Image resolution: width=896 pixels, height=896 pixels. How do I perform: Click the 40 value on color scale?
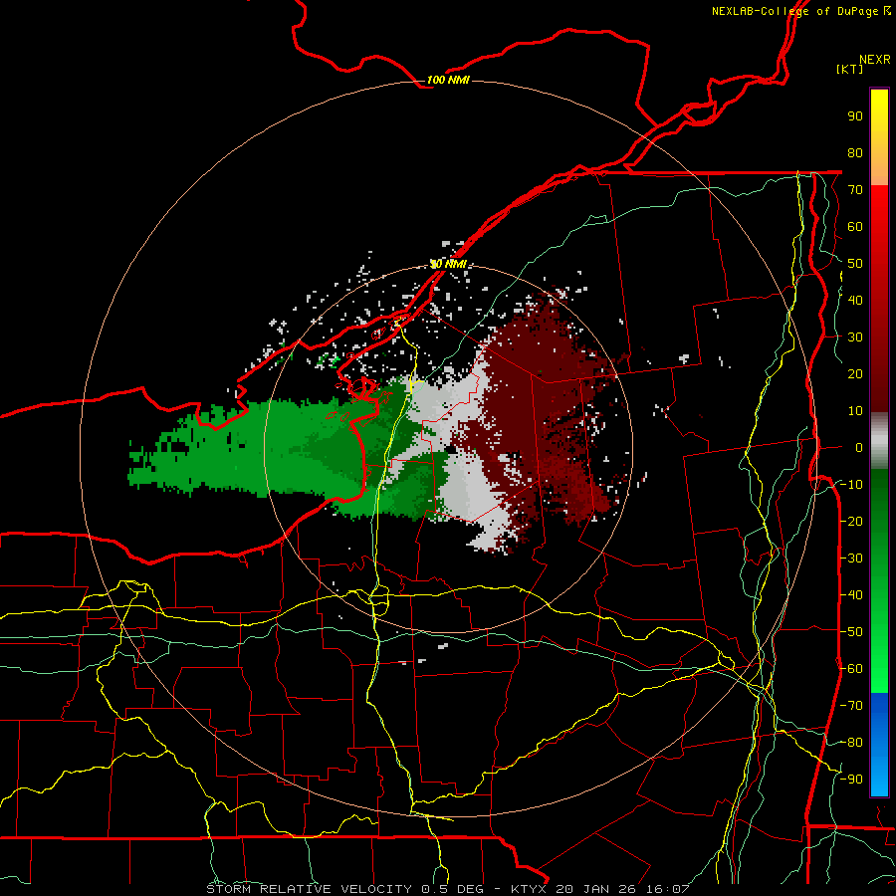click(x=855, y=301)
